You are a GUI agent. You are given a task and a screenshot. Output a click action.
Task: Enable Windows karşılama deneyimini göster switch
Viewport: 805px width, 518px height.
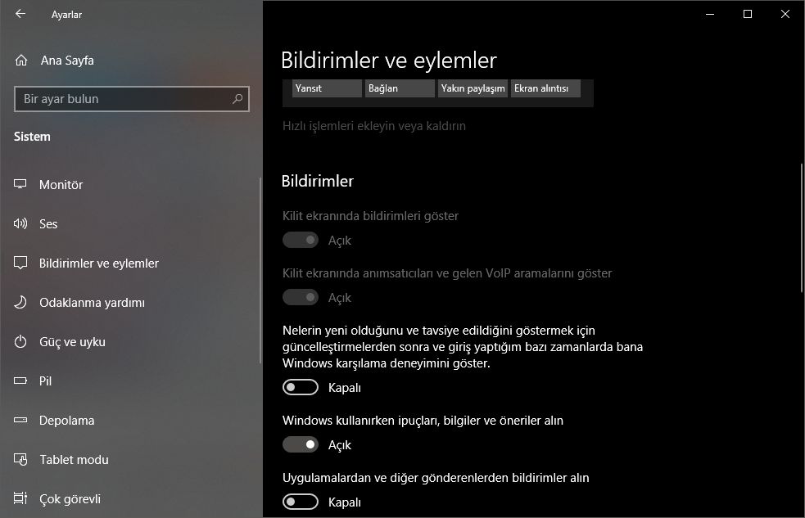tap(301, 387)
